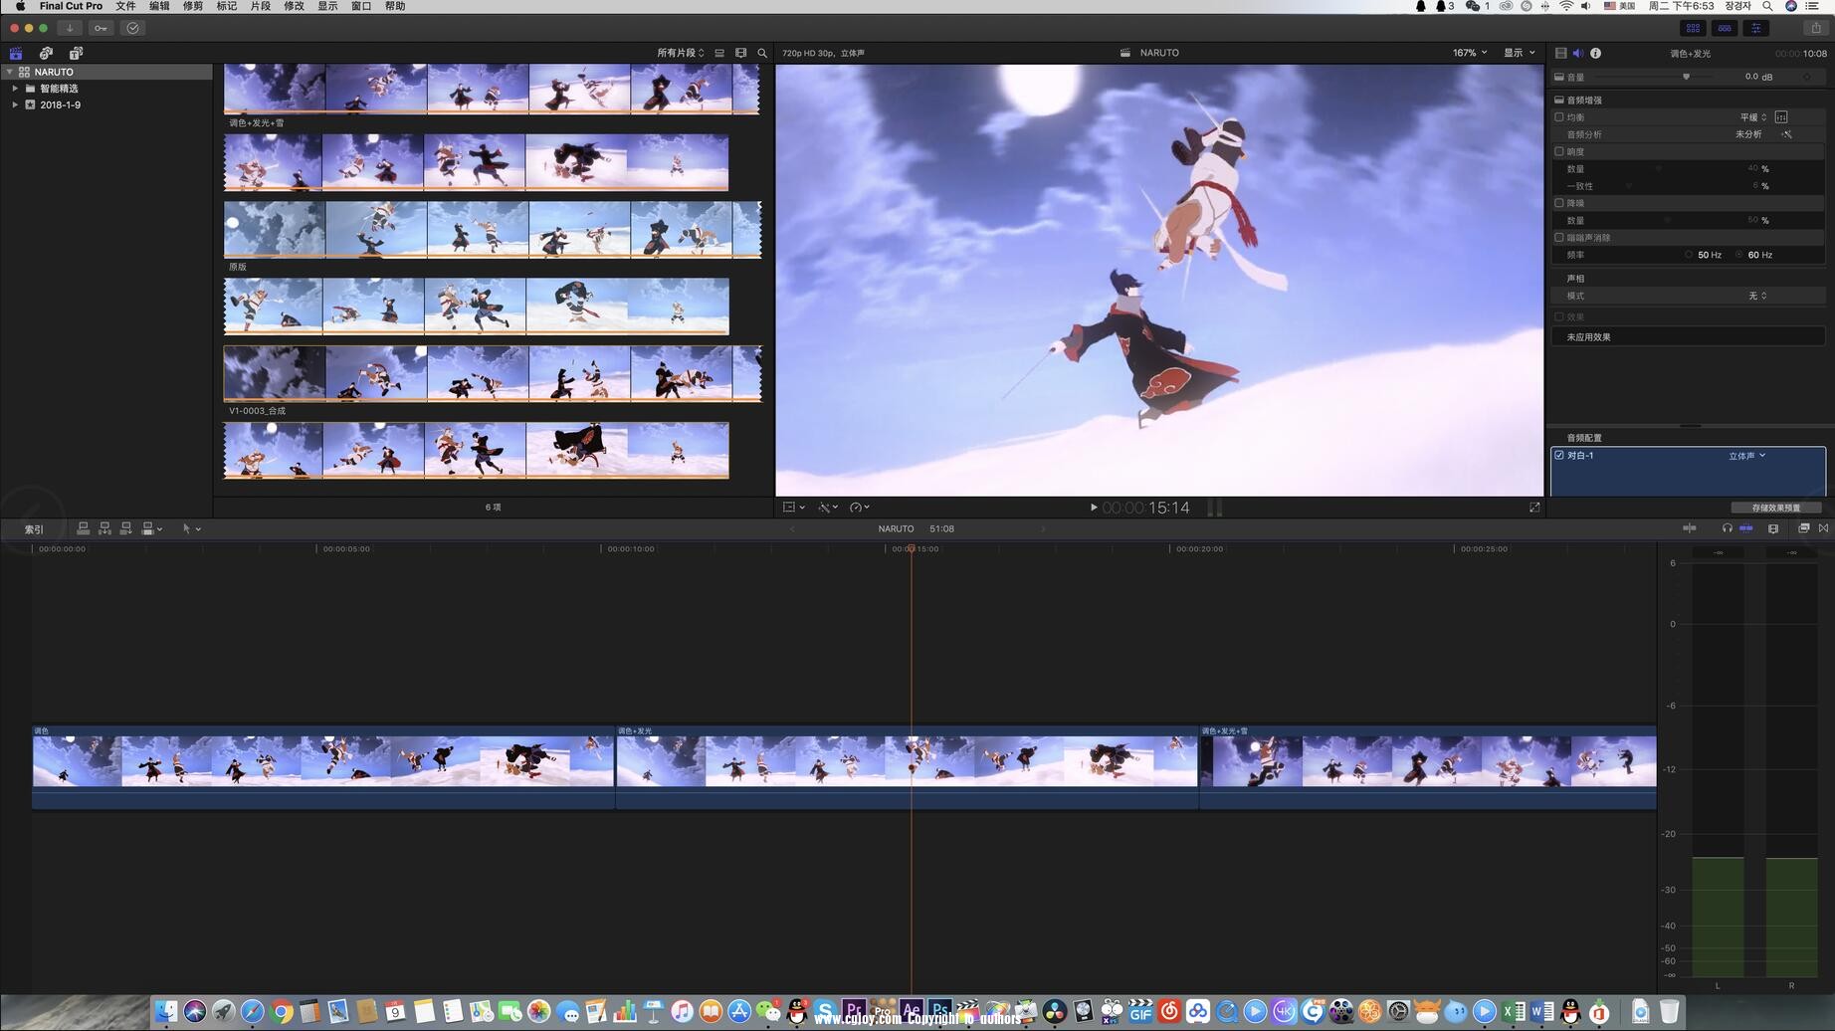Open the 显示 view options dropdown
This screenshot has height=1031, width=1835.
(1520, 53)
